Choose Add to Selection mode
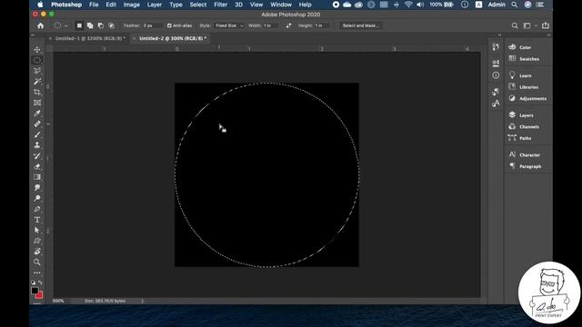Viewport: 582px width, 327px height. pyautogui.click(x=90, y=25)
